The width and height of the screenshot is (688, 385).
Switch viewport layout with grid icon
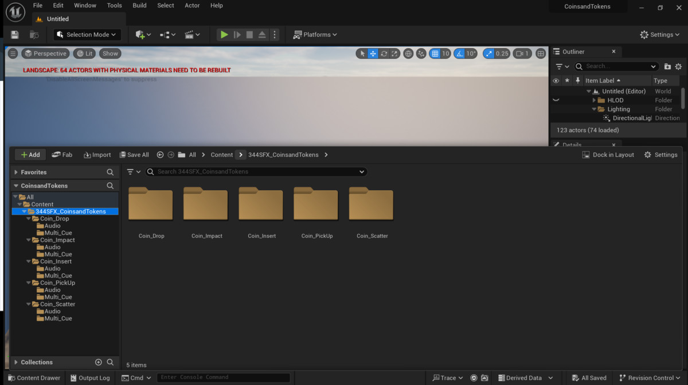(541, 54)
